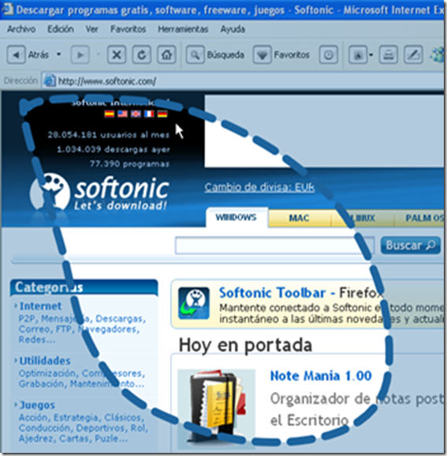Go to home page icon

pyautogui.click(x=166, y=54)
